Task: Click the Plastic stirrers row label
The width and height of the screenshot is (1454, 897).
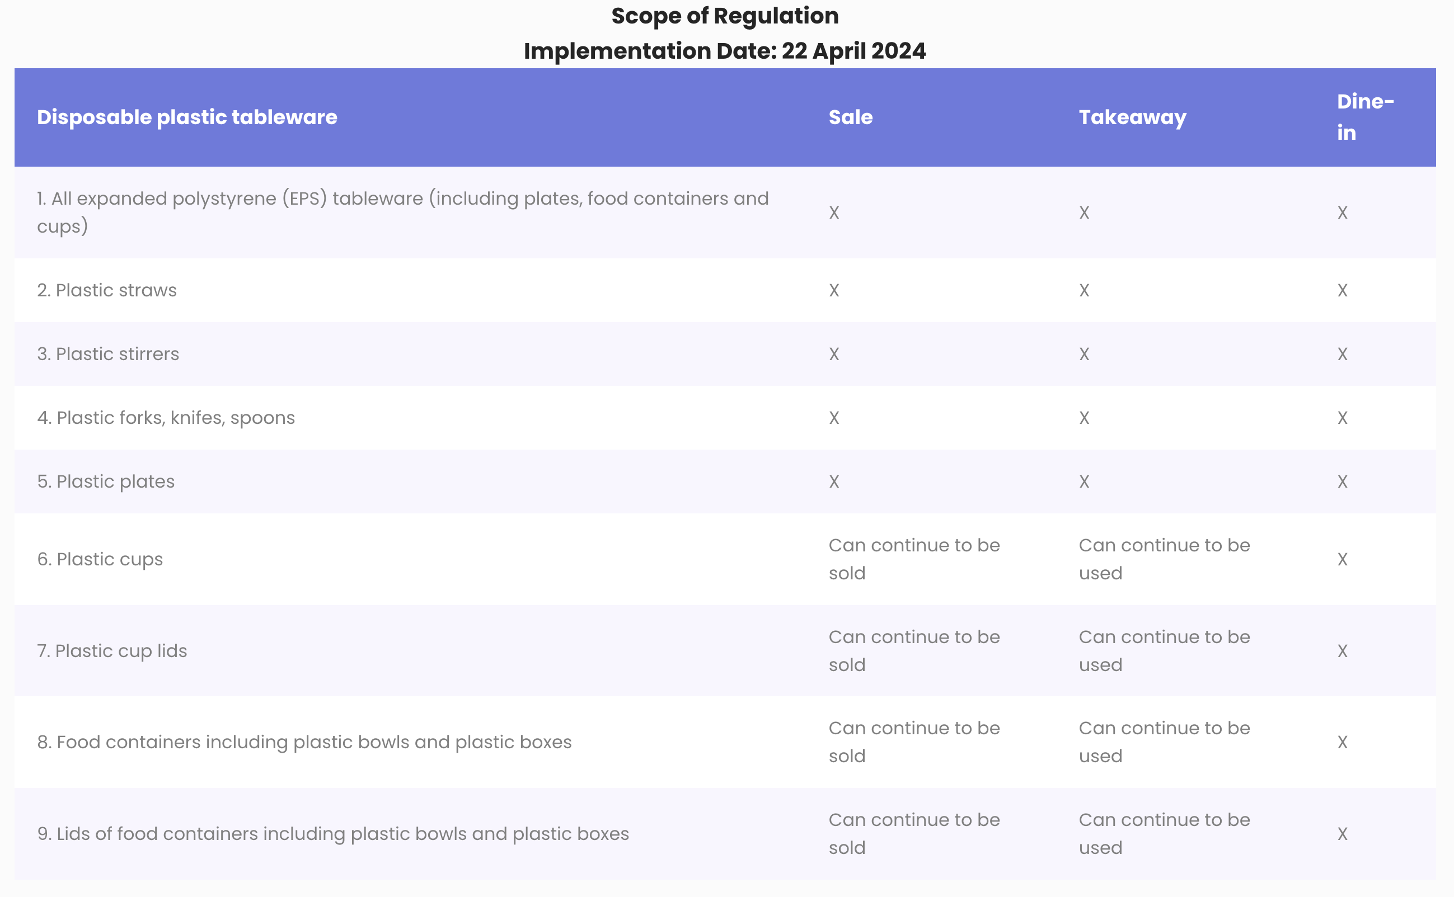Action: 108,354
